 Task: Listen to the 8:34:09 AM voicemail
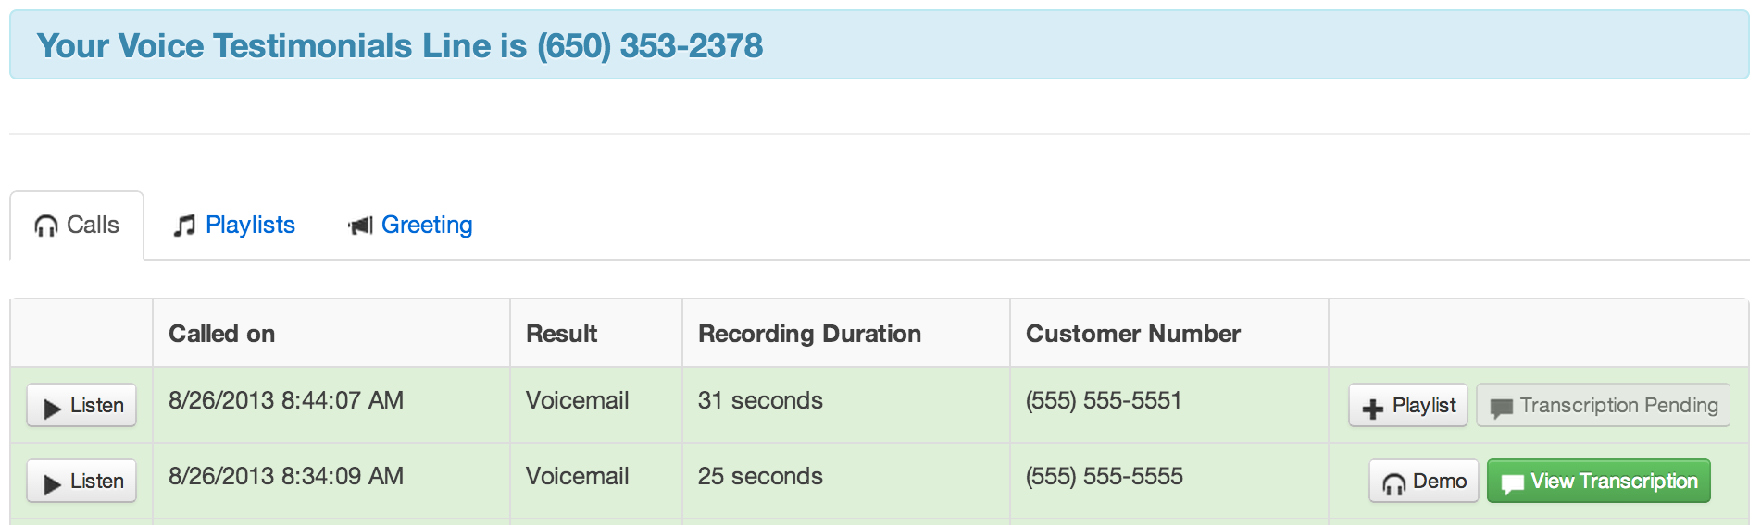point(81,481)
